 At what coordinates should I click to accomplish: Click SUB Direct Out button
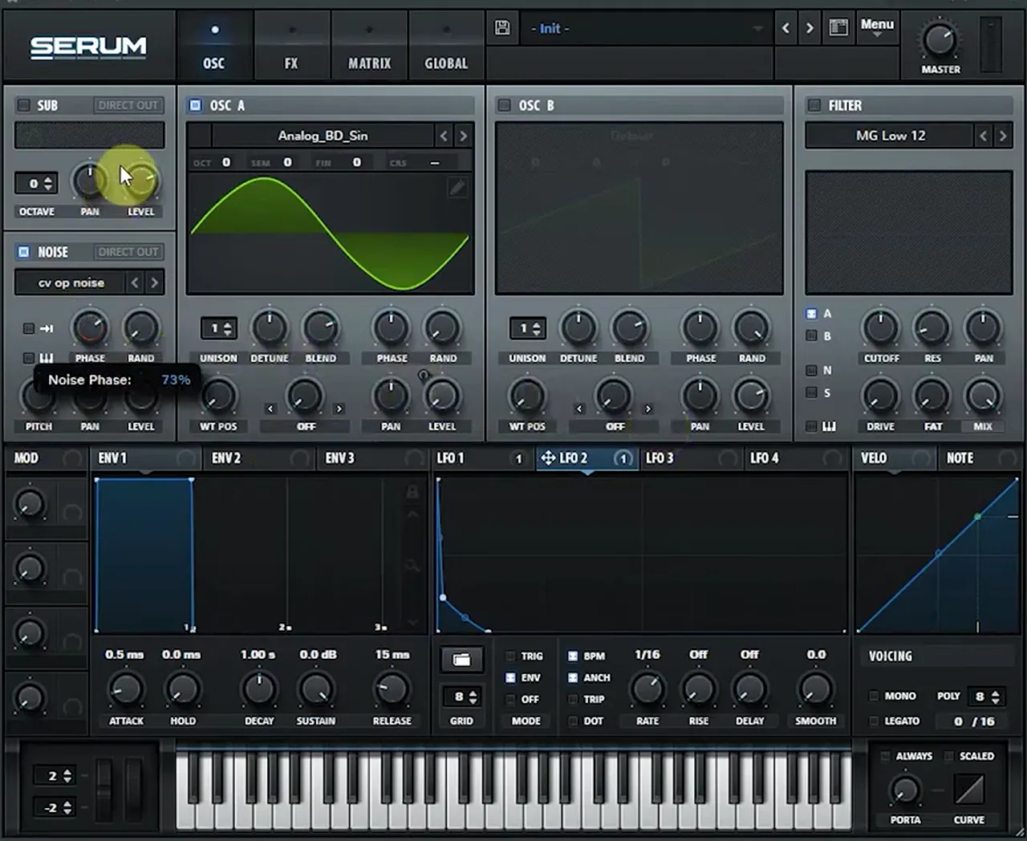pyautogui.click(x=128, y=105)
